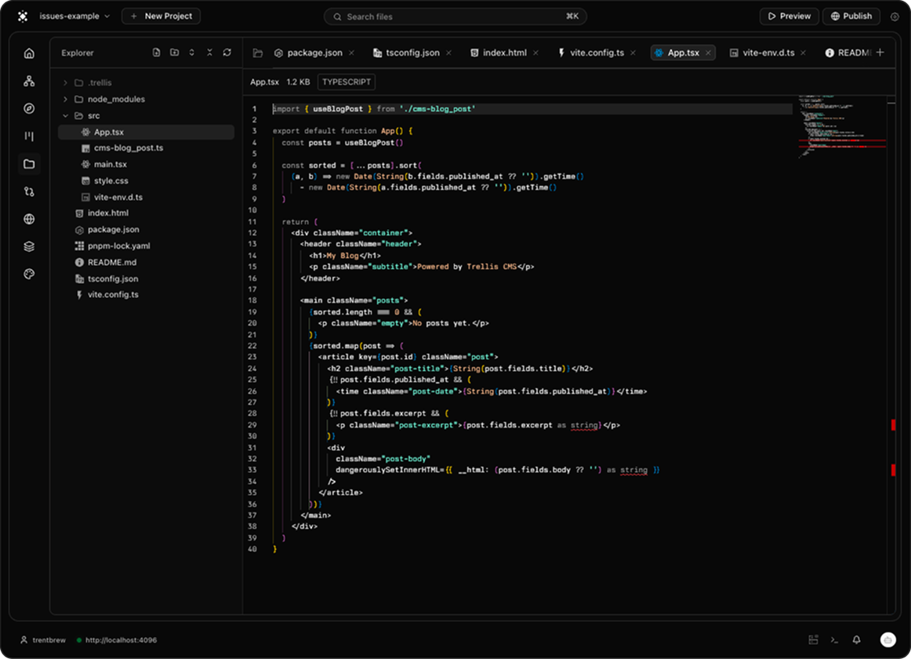Click the trentbrew user in status bar
The height and width of the screenshot is (659, 911).
pyautogui.click(x=44, y=640)
